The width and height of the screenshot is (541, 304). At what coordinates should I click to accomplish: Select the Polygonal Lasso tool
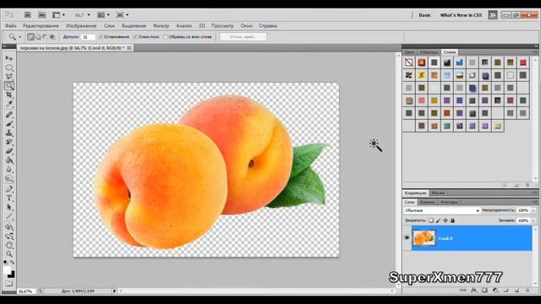pyautogui.click(x=9, y=77)
